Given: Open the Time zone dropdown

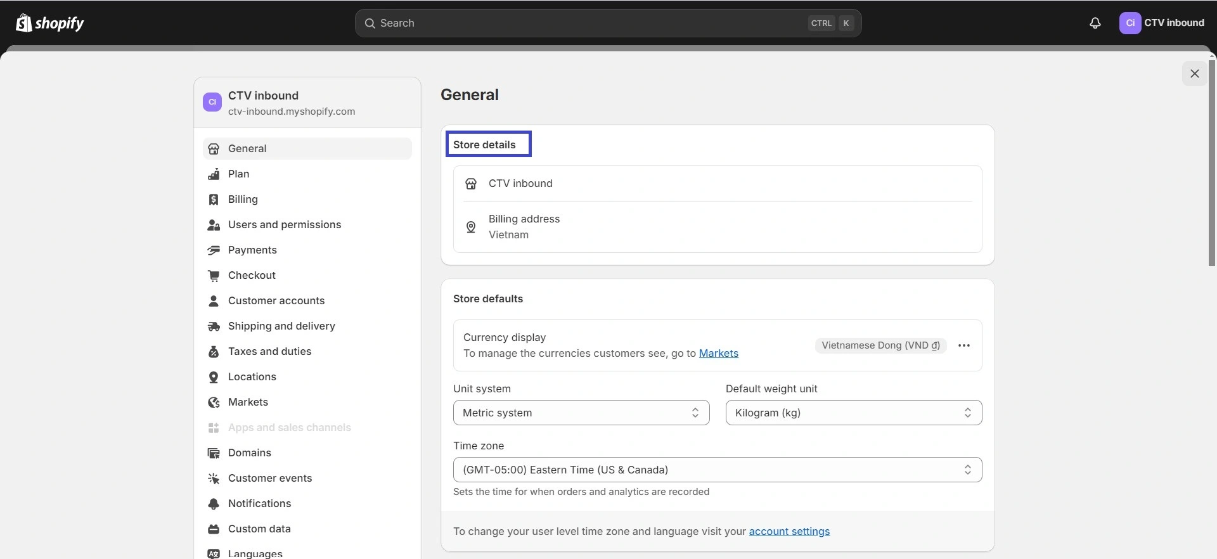Looking at the screenshot, I should 718,470.
